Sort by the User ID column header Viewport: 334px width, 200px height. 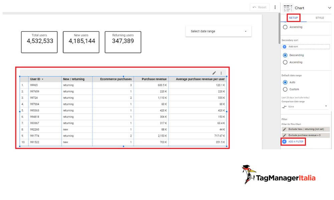35,79
